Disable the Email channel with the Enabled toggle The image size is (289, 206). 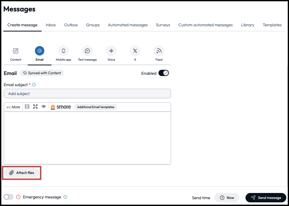(x=164, y=73)
